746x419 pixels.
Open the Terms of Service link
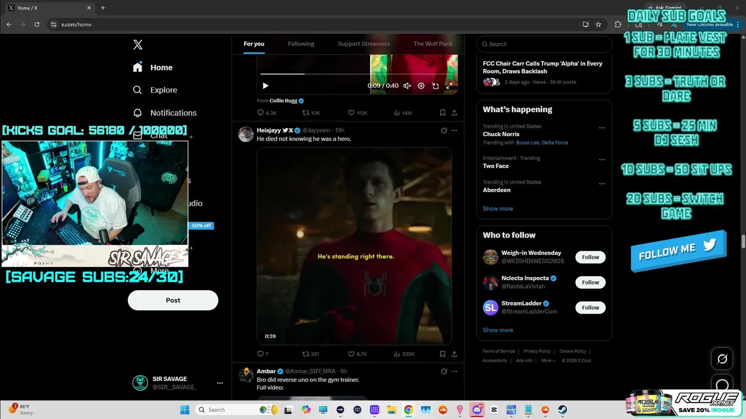click(x=499, y=351)
